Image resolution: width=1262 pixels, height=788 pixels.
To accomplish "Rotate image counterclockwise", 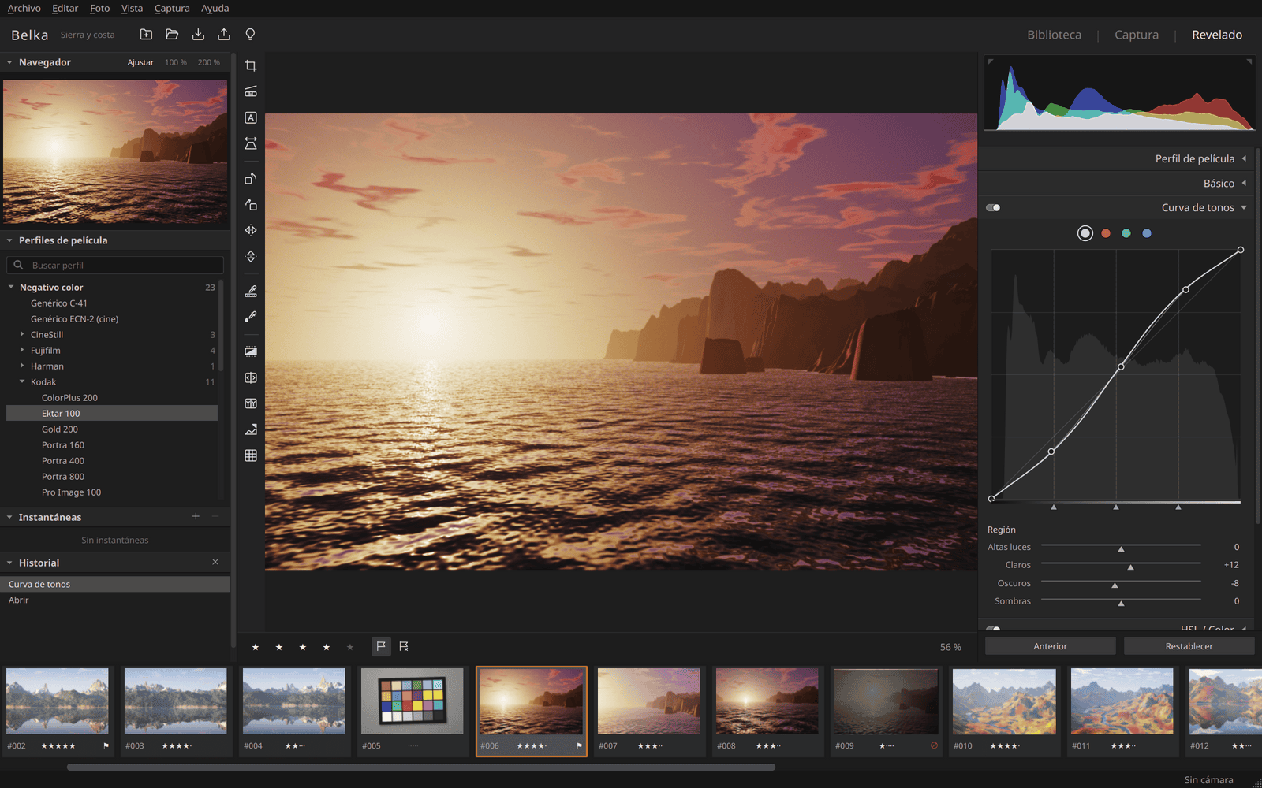I will (x=251, y=179).
